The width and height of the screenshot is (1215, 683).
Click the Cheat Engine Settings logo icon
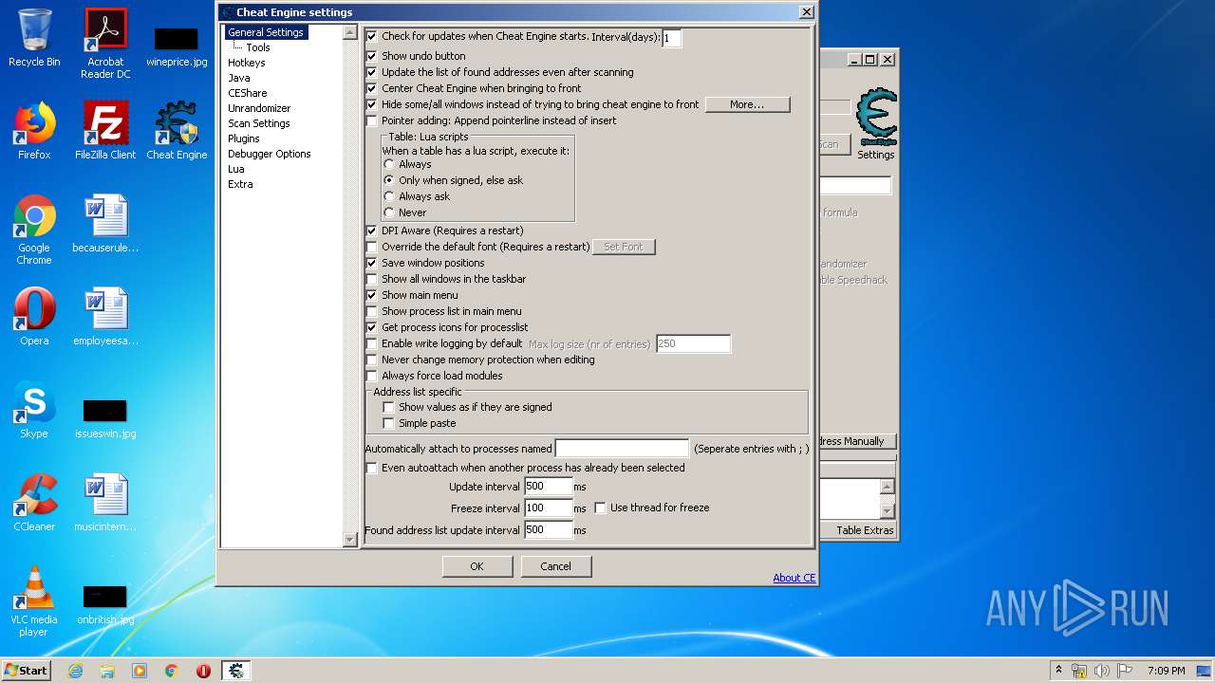[876, 118]
